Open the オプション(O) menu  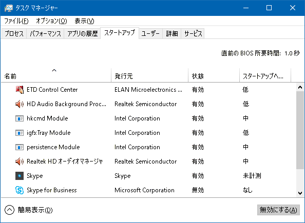pos(51,21)
